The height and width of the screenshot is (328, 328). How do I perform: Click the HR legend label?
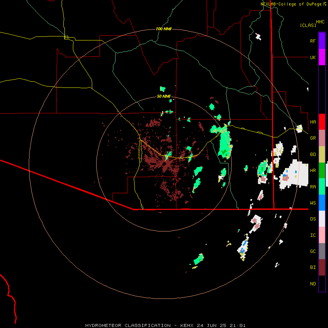[x=313, y=171]
